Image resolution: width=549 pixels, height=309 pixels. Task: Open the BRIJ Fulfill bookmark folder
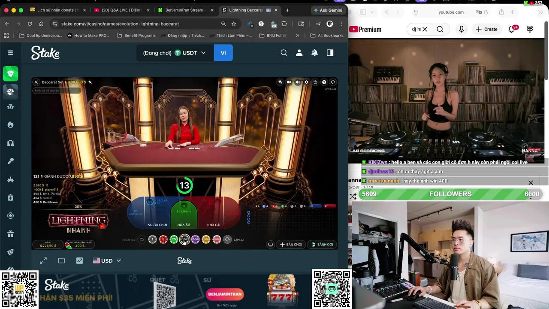[x=272, y=36]
